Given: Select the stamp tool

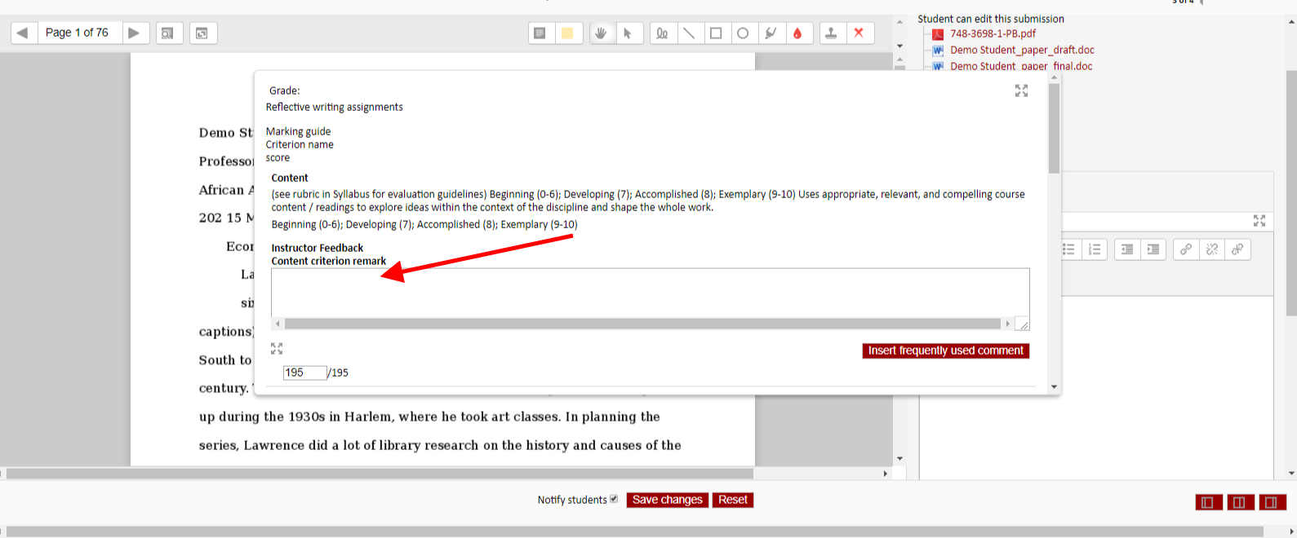Looking at the screenshot, I should [x=831, y=33].
